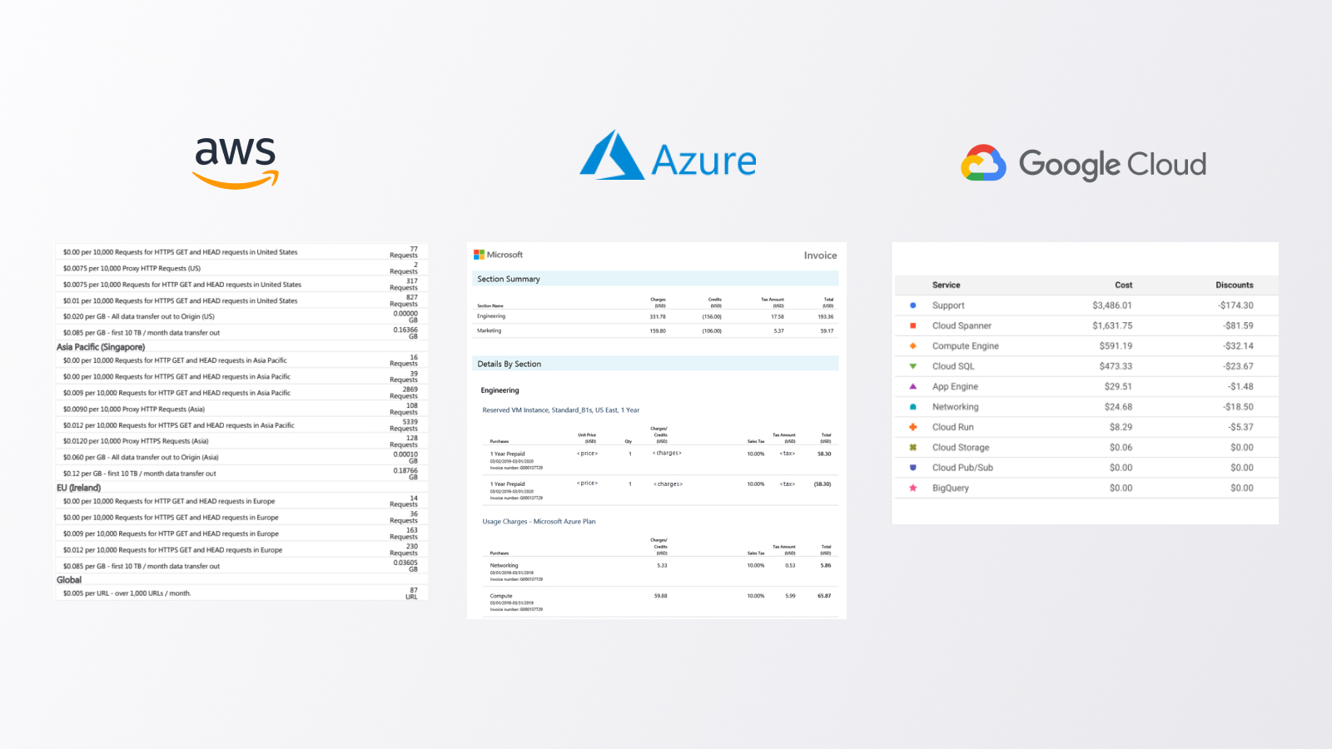1332x749 pixels.
Task: Click the Service column header
Action: [x=946, y=285]
